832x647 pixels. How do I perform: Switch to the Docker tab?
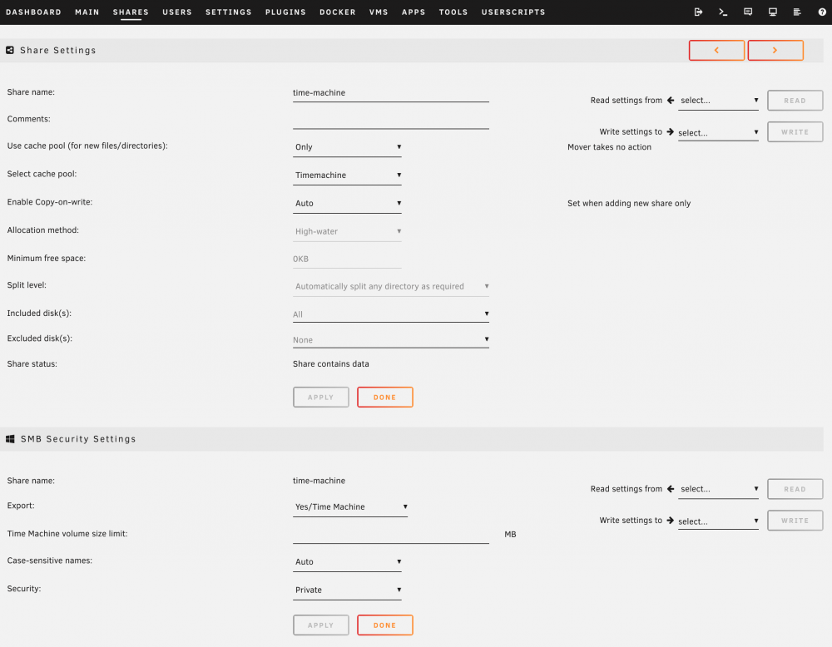click(338, 12)
